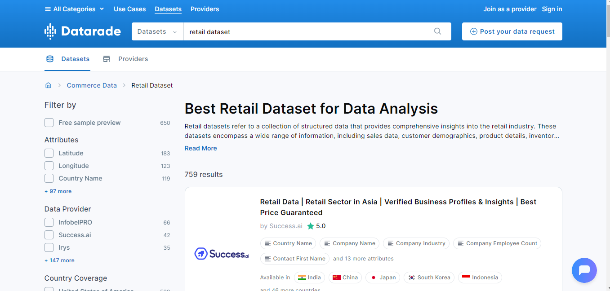Expand the attributes list with +97 more
Image resolution: width=610 pixels, height=291 pixels.
coord(58,191)
